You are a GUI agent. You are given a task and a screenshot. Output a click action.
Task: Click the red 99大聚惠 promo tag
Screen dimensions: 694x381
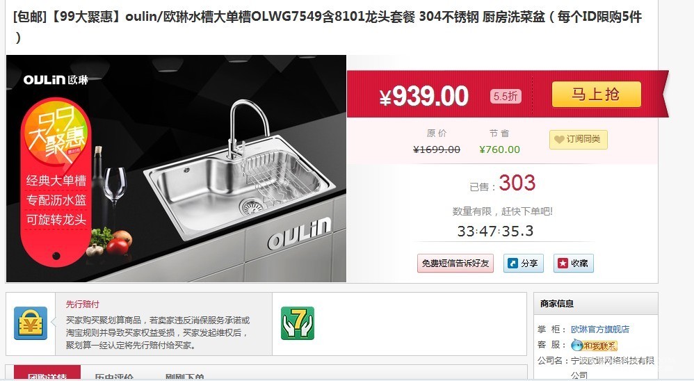[x=56, y=181]
